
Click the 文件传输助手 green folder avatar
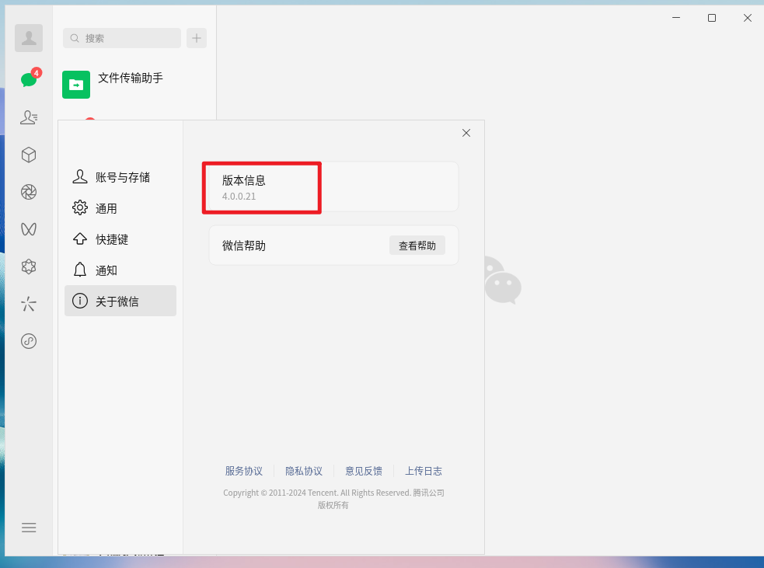[76, 85]
